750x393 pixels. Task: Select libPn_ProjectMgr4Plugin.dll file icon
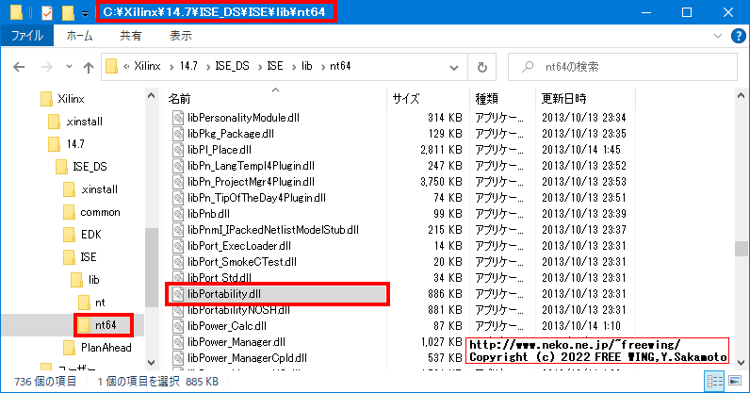pos(178,182)
